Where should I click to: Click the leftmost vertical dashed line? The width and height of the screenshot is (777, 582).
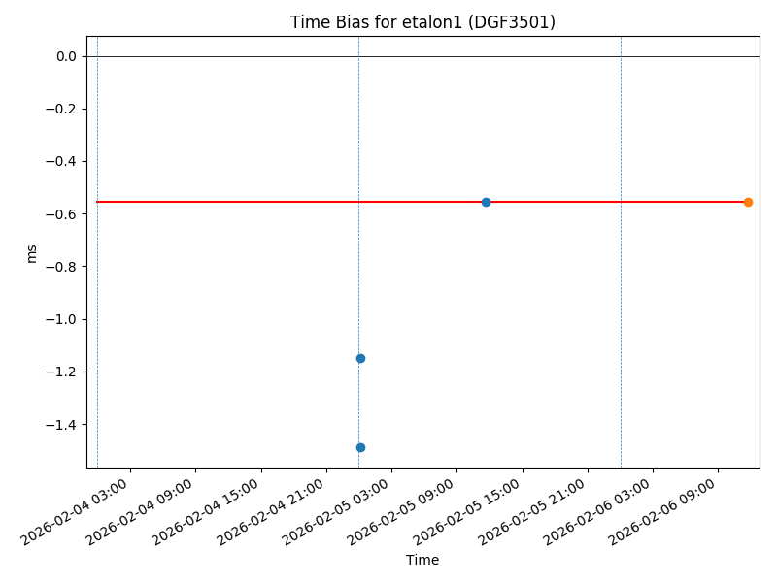(x=97, y=291)
